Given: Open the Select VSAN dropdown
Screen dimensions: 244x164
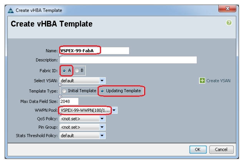Looking at the screenshot, I should pos(83,81).
